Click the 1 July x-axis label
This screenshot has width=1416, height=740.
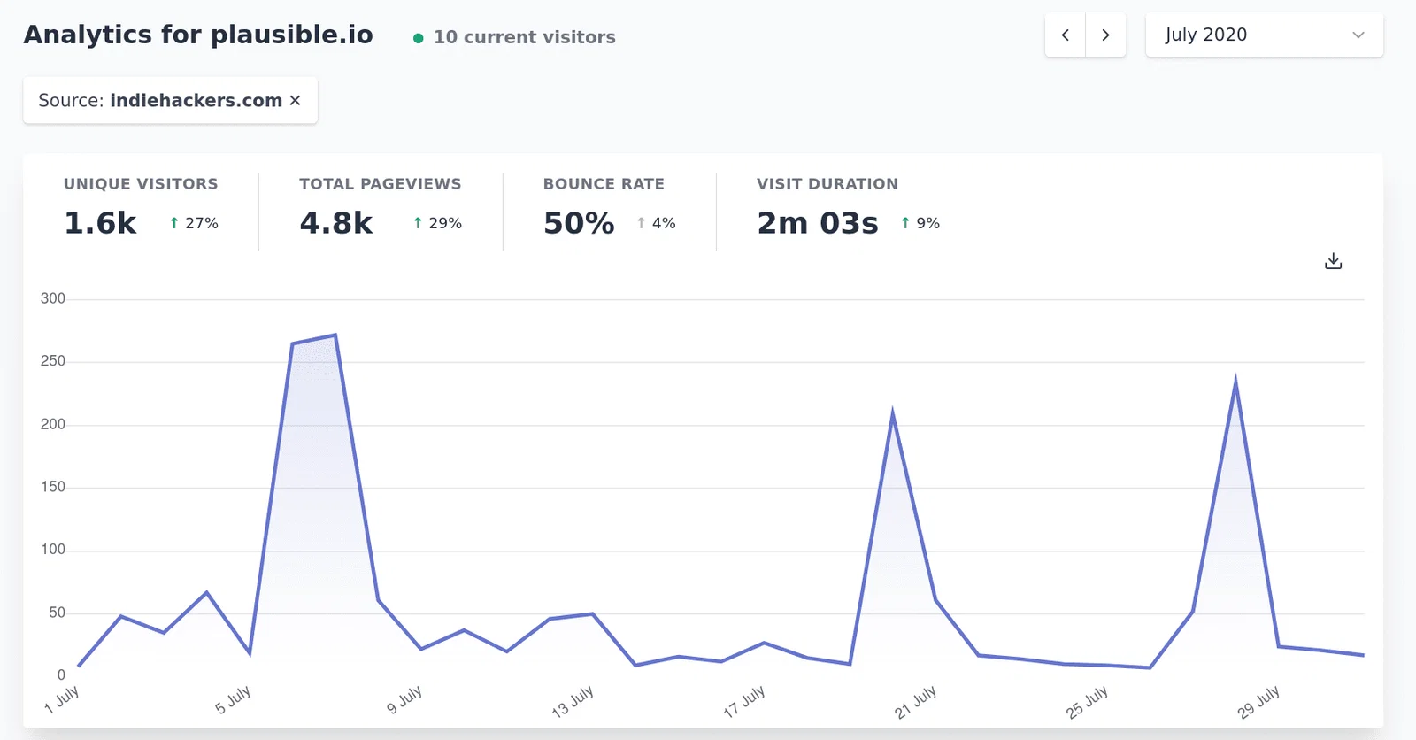(62, 699)
